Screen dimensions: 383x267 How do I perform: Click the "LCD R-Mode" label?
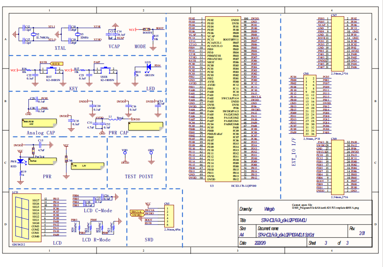[x=96, y=240]
